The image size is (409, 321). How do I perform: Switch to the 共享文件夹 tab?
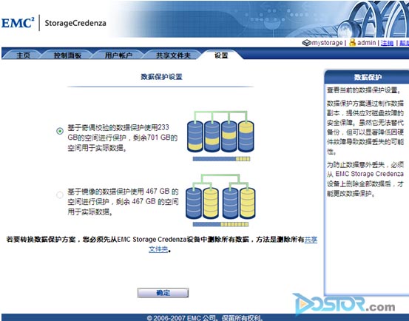(x=173, y=55)
